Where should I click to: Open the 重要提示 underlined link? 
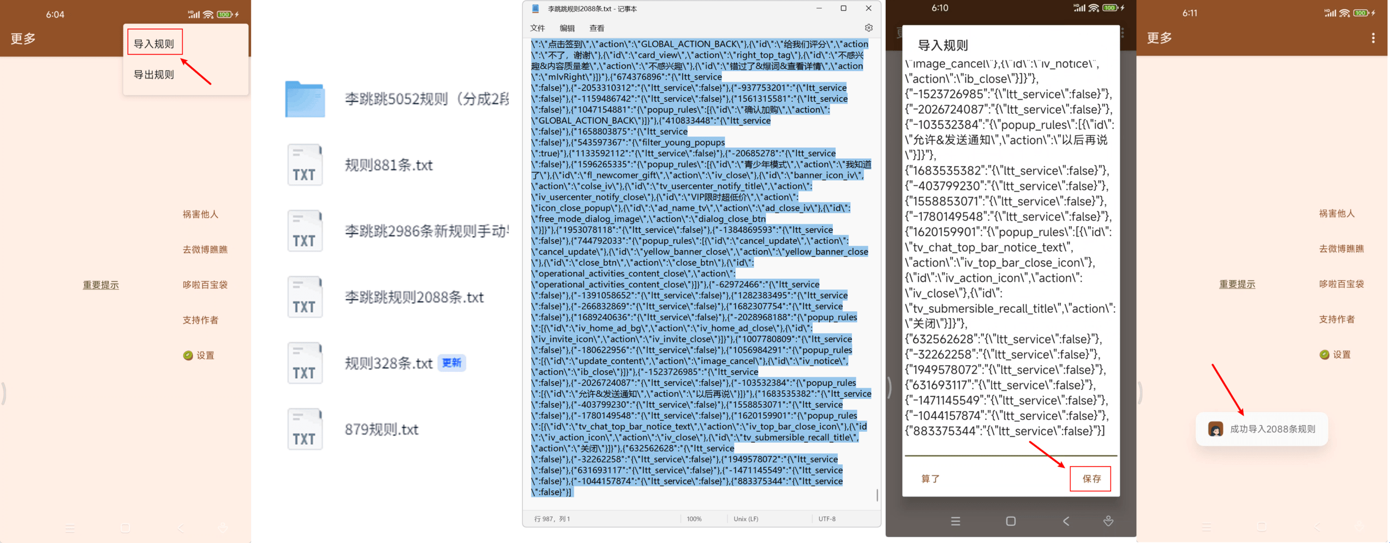100,285
